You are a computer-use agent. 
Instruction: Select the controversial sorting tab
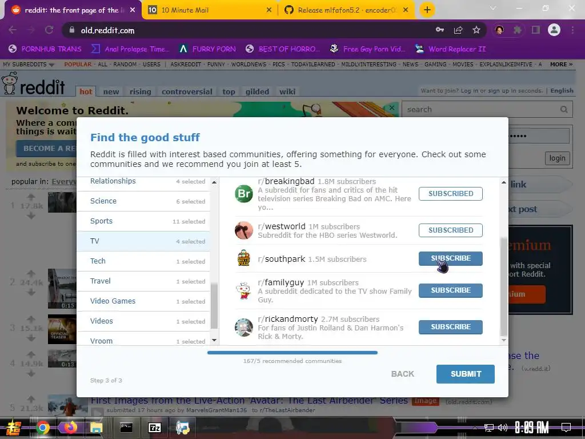click(187, 91)
